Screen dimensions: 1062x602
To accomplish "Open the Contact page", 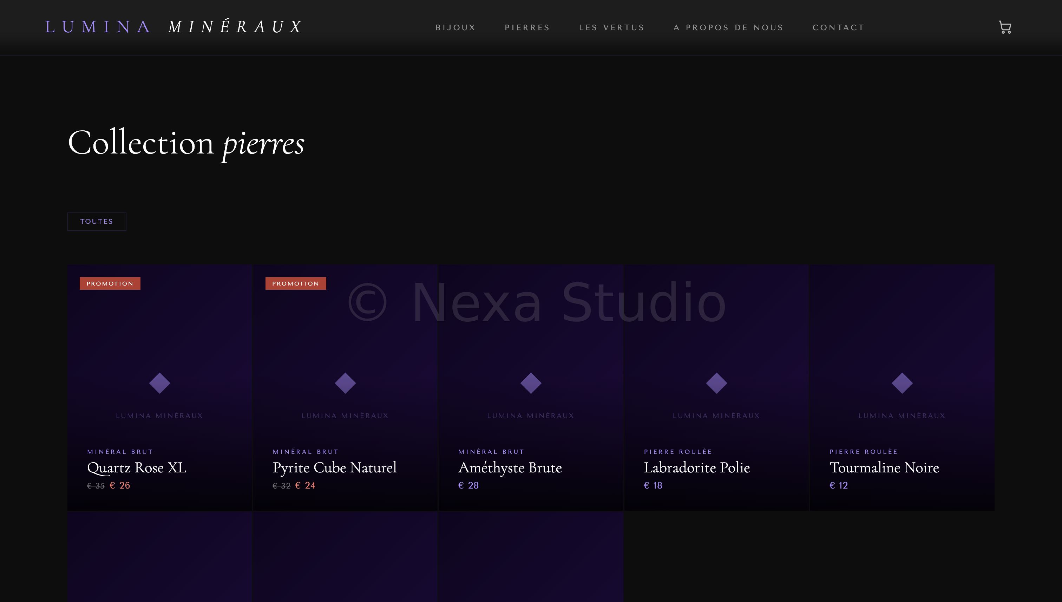I will pos(838,28).
